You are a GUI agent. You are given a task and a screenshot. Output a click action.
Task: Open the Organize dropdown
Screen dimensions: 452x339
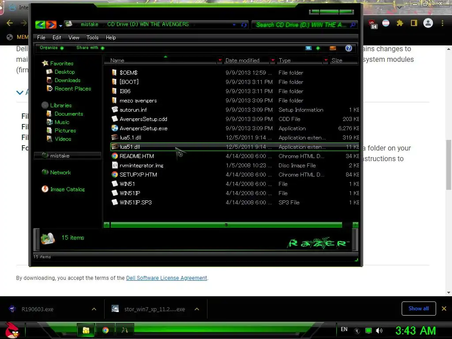[51, 48]
